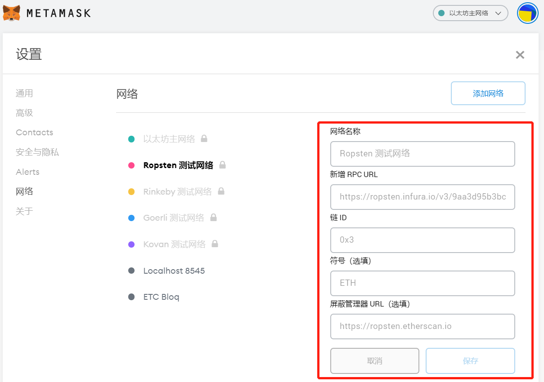The height and width of the screenshot is (382, 544).
Task: Click the 添加网络 button
Action: [x=488, y=93]
